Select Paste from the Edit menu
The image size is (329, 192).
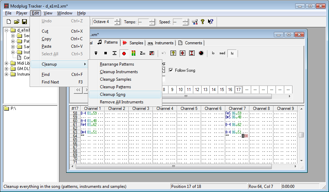(60, 46)
